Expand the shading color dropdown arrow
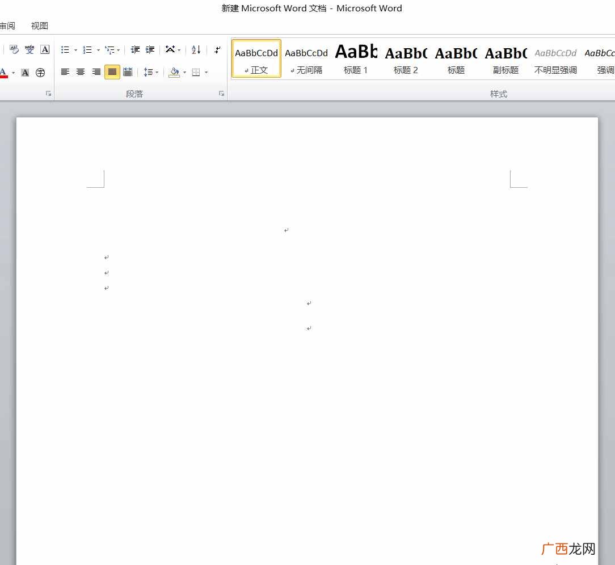Image resolution: width=615 pixels, height=565 pixels. click(x=185, y=73)
